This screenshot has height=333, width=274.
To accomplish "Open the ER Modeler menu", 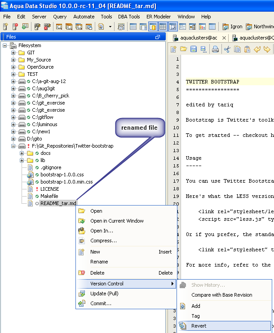I will click(159, 17).
